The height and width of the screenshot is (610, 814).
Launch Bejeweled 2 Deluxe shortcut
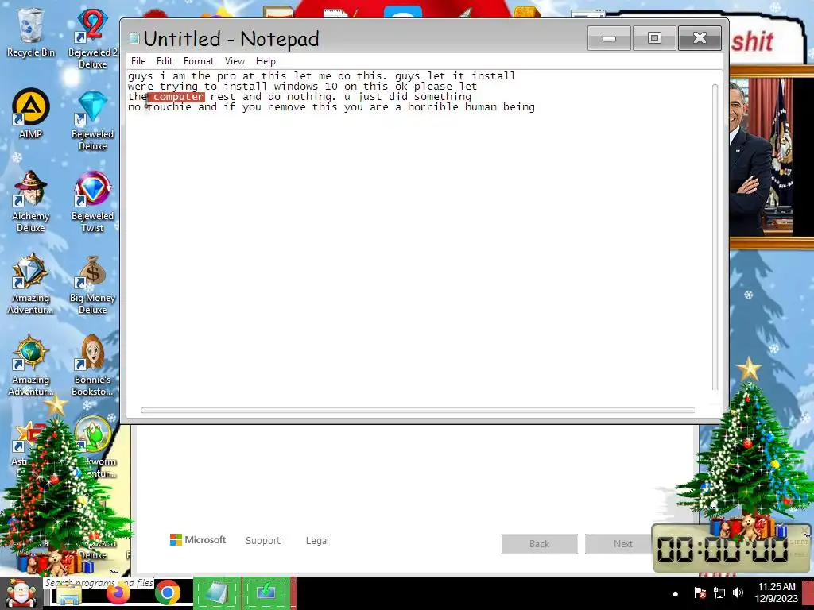point(92,37)
